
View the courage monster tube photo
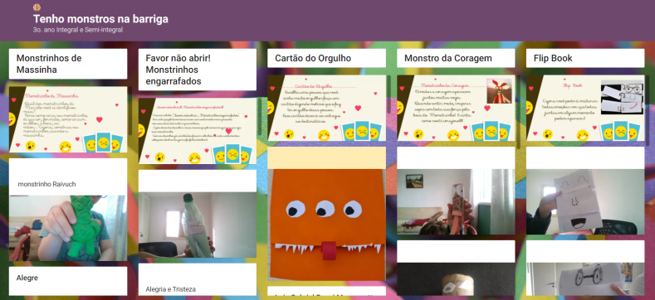pos(456,201)
